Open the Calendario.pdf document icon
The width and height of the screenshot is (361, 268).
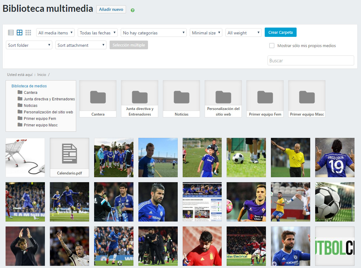point(69,157)
